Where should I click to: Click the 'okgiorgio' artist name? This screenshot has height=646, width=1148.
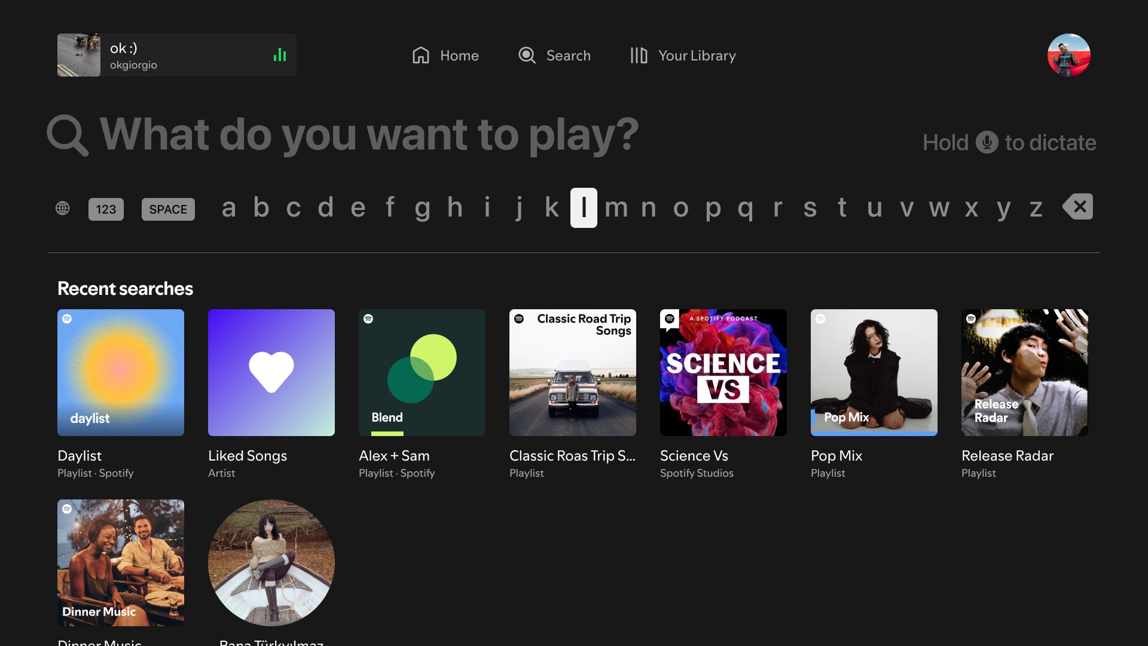[133, 65]
